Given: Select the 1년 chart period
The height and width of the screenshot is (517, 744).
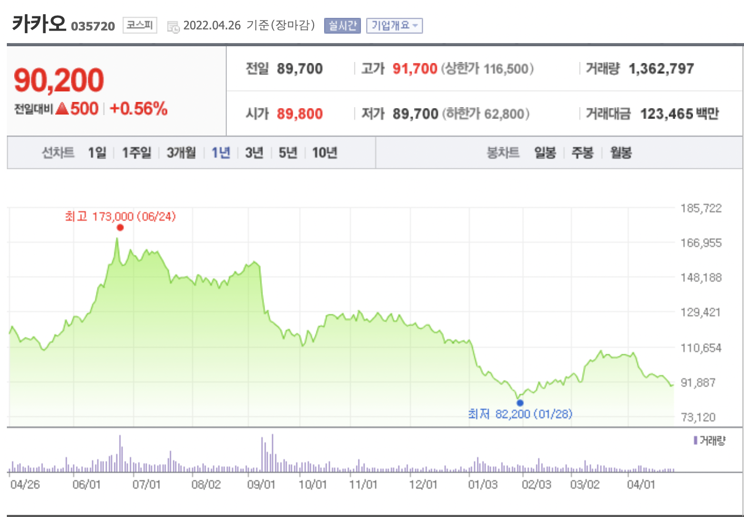Looking at the screenshot, I should [221, 153].
